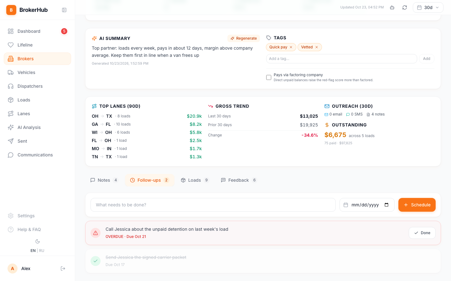Viewport: 451px width, 281px height.
Task: Click the completed check icon for carrier packet
Action: [96, 261]
